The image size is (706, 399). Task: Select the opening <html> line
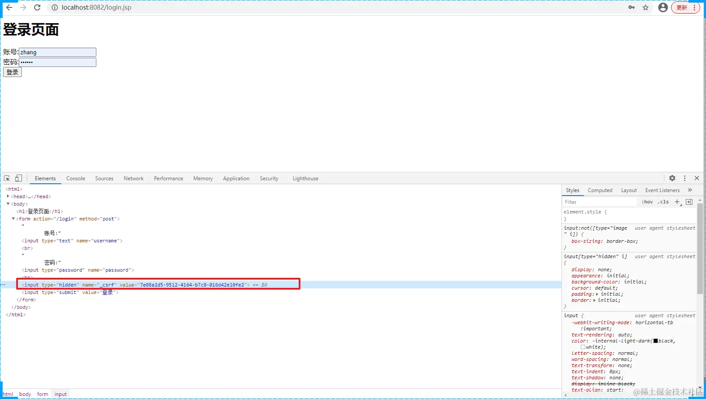14,189
